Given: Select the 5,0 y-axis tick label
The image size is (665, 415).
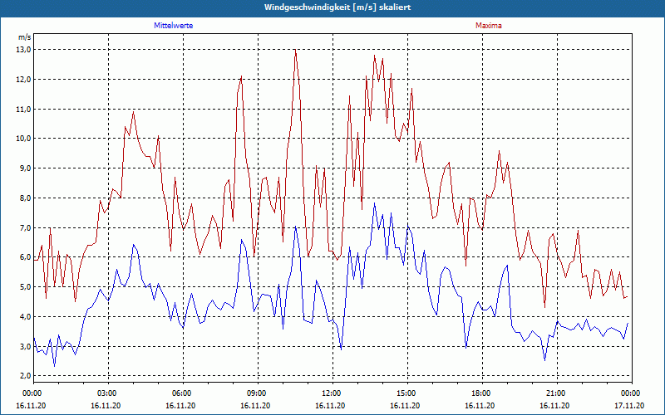Looking at the screenshot, I should pos(26,286).
